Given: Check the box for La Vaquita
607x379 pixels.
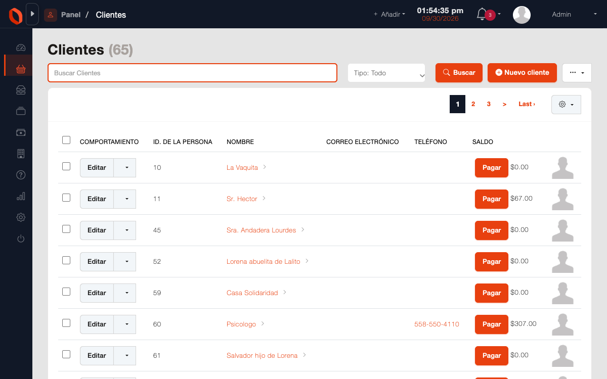Looking at the screenshot, I should click(66, 166).
